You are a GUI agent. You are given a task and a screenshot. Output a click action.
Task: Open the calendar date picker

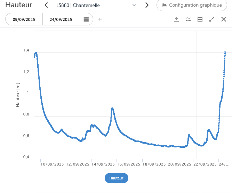point(86,19)
